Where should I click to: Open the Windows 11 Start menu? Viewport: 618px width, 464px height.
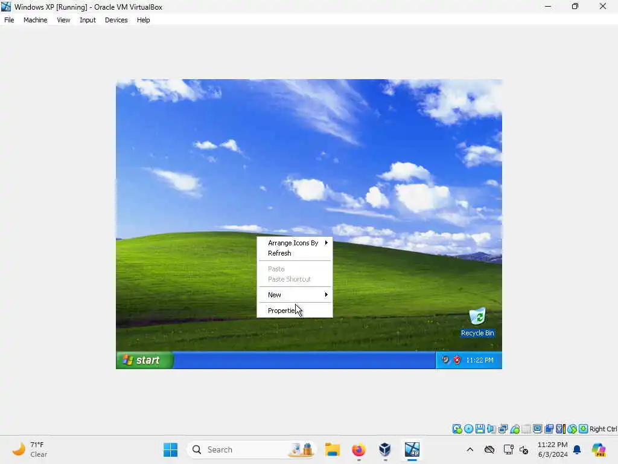point(170,449)
